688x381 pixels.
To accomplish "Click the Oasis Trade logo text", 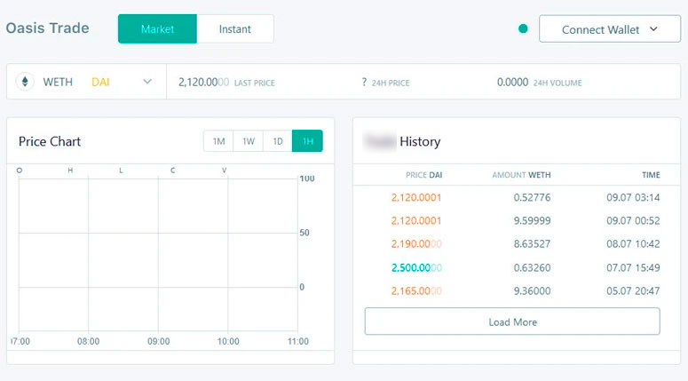I will click(x=48, y=28).
